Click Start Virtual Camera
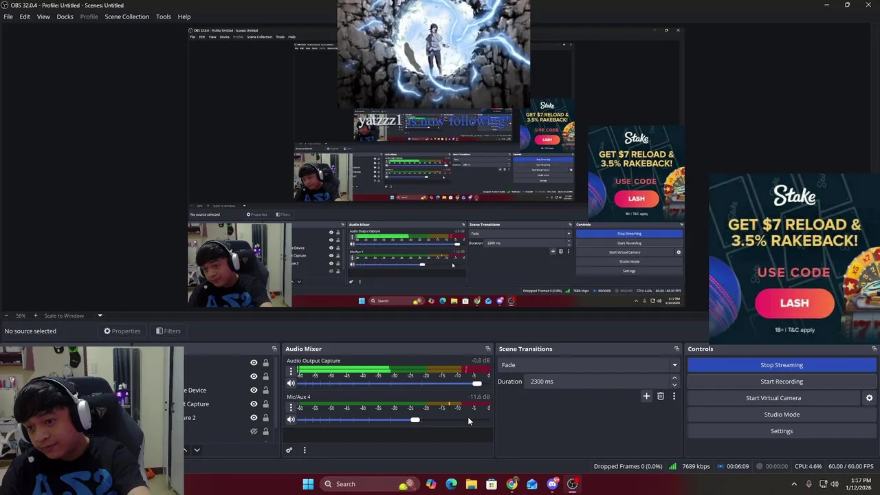 [773, 398]
